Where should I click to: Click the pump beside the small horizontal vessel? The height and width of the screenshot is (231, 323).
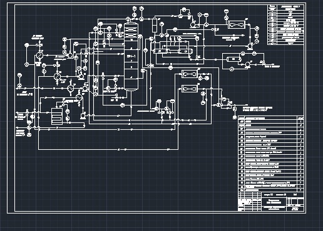(247, 64)
